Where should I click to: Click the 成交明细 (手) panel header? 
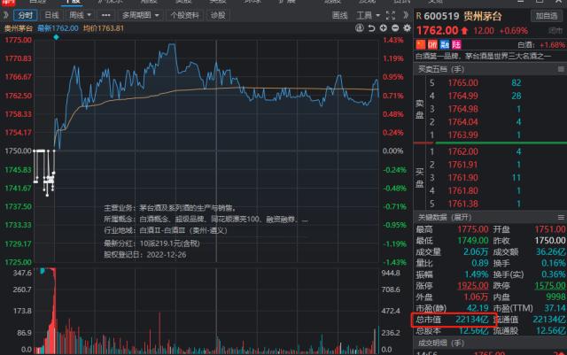point(441,343)
